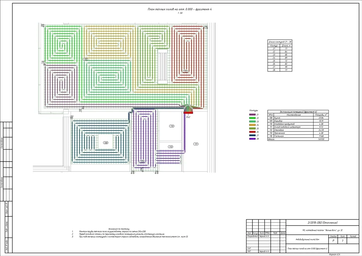
Task: Click the 'Длина, м' column header
Action: pos(286,46)
